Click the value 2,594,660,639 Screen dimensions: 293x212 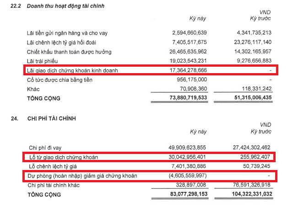pos(190,33)
